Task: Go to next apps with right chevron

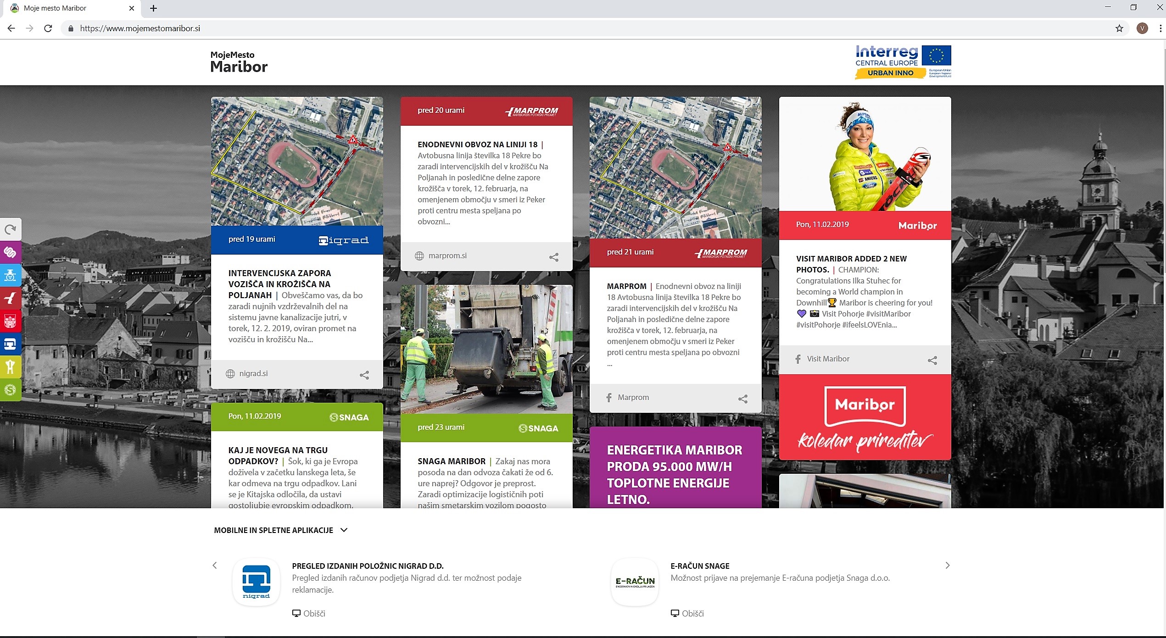Action: pyautogui.click(x=948, y=566)
